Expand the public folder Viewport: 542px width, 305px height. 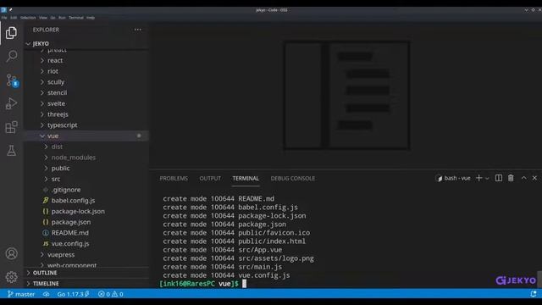[86, 168]
